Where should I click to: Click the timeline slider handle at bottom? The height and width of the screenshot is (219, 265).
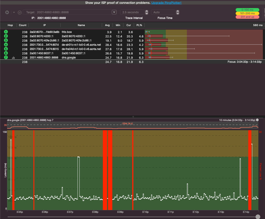(258, 217)
